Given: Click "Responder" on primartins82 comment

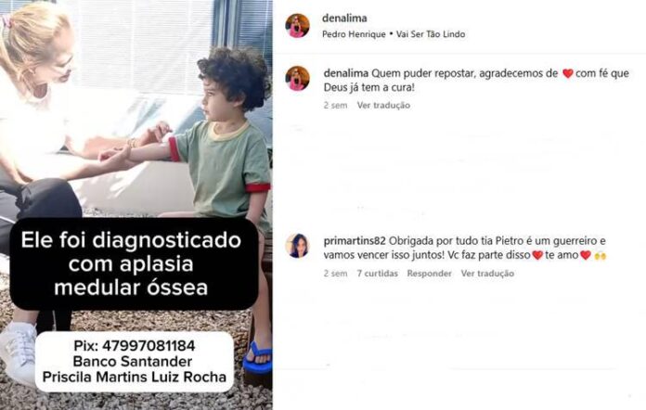Looking at the screenshot, I should click(430, 274).
